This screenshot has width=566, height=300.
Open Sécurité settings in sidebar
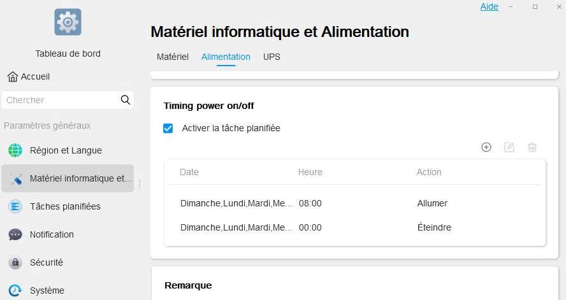point(47,262)
